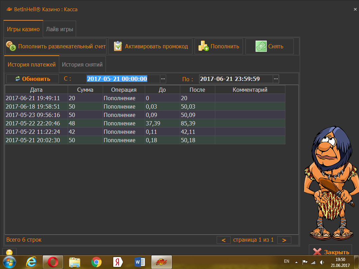The height and width of the screenshot is (269, 359).
Task: Open the История платежей tab
Action: (32, 64)
